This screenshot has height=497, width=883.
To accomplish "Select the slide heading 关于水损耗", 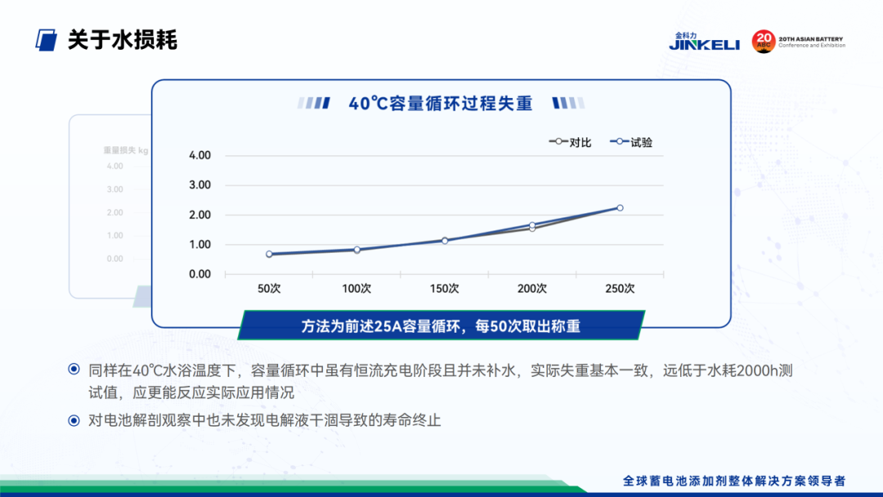I will [122, 40].
